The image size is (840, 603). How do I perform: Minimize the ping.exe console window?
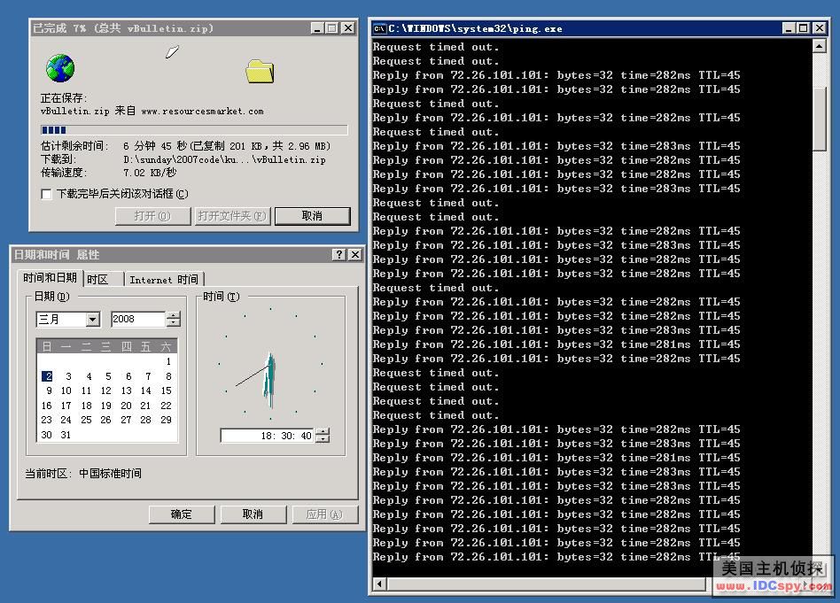[x=789, y=27]
